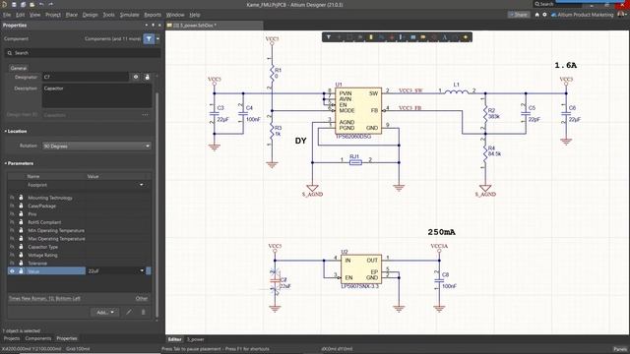Click the trash delete icon beside Add
This screenshot has width=630, height=354.
tap(143, 312)
